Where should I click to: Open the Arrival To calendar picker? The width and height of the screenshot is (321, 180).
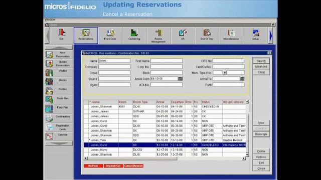242,79
